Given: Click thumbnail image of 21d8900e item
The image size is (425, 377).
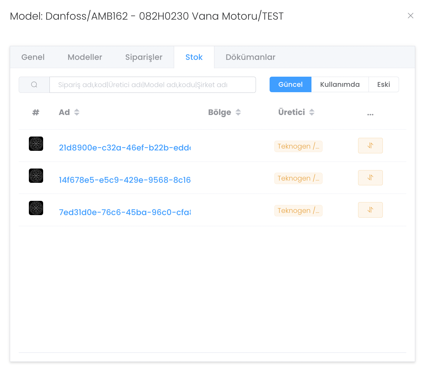Looking at the screenshot, I should click(36, 144).
